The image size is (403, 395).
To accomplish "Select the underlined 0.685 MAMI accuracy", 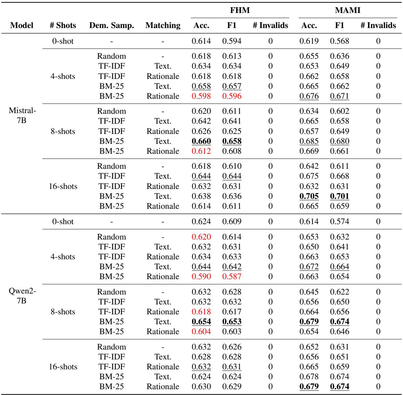I will (309, 141).
